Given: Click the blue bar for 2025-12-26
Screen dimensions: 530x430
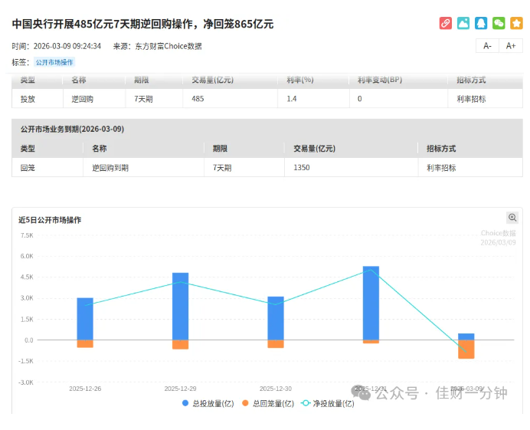Looking at the screenshot, I should tap(85, 319).
